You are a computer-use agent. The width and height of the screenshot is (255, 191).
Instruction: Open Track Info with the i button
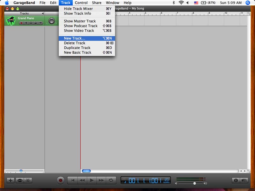(236, 180)
